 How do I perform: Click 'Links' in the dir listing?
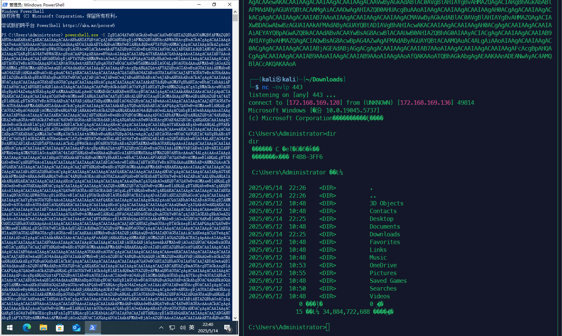(x=378, y=250)
